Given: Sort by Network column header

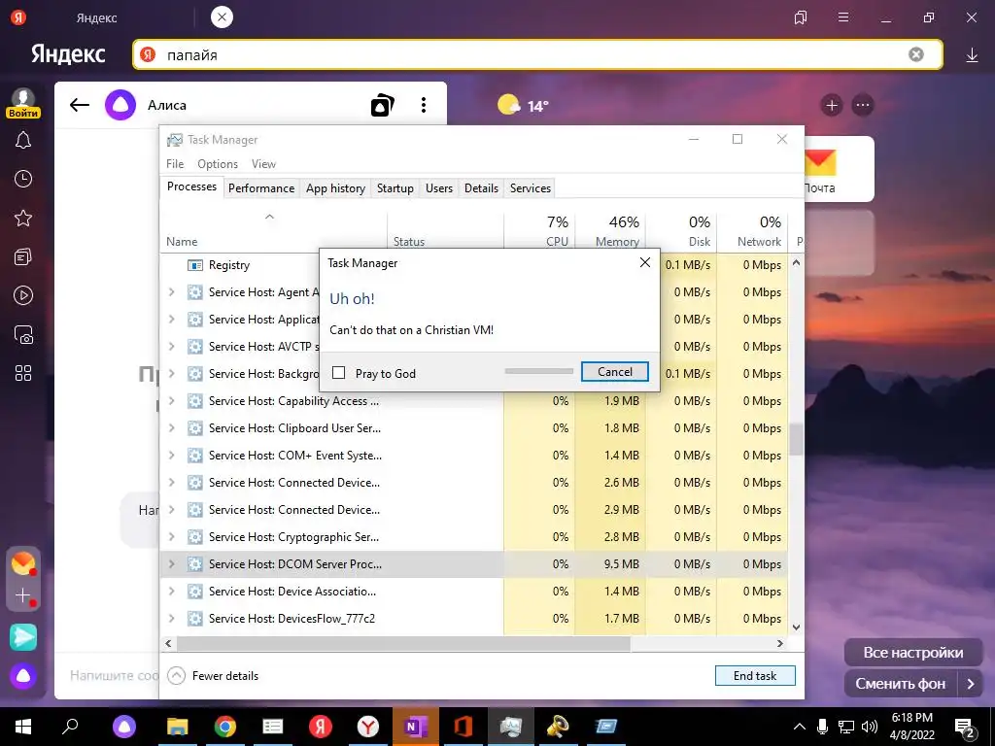Looking at the screenshot, I should pos(753,231).
